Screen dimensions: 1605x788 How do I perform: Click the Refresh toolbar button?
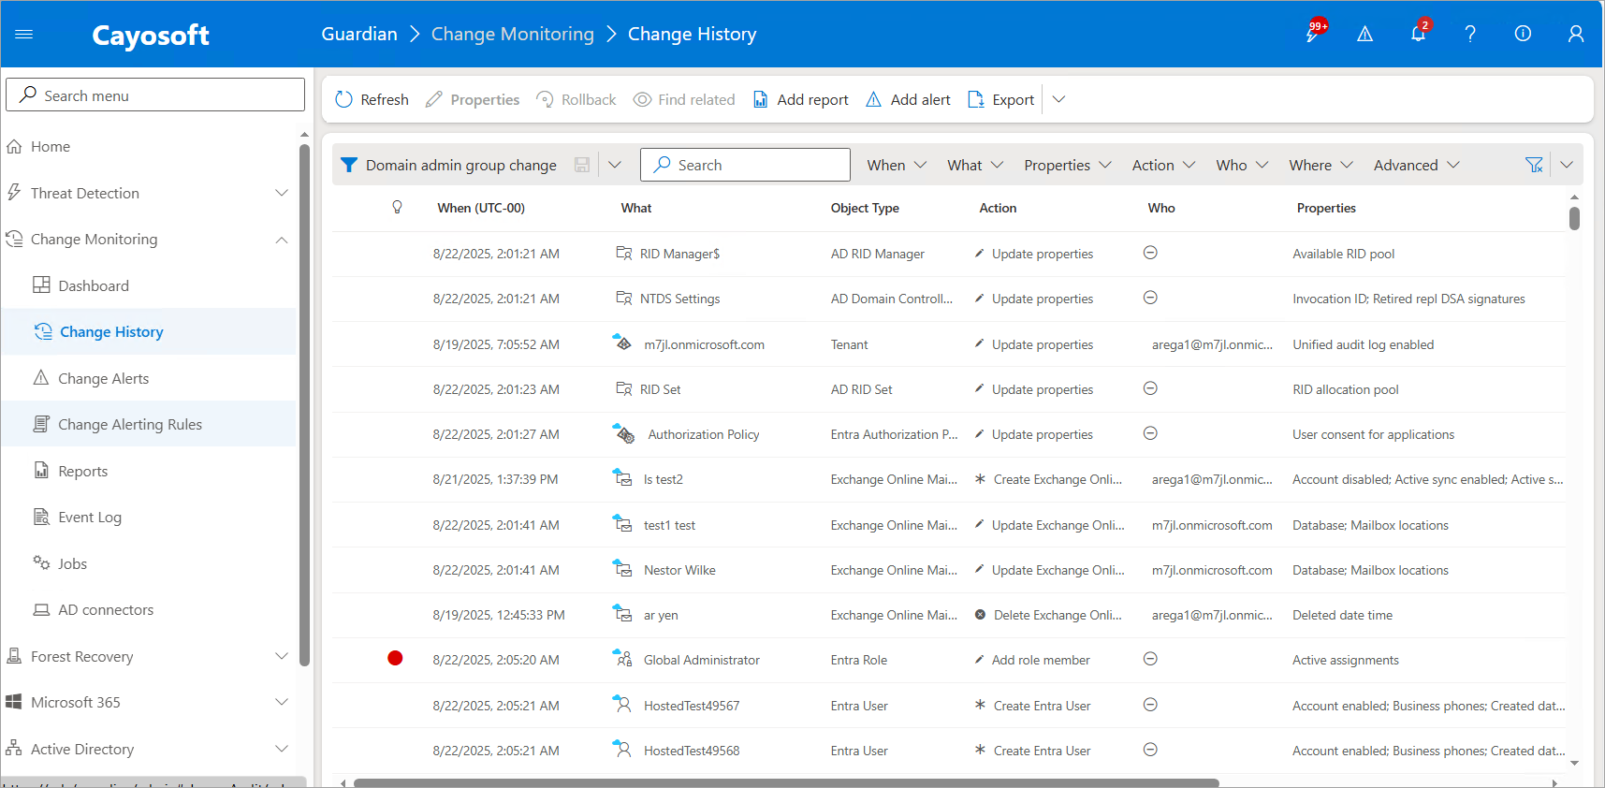[372, 99]
